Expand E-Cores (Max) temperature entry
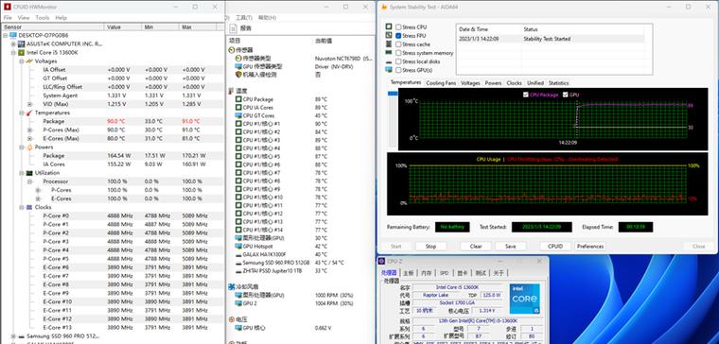Screen dimensions: 719x344 pyautogui.click(x=30, y=138)
